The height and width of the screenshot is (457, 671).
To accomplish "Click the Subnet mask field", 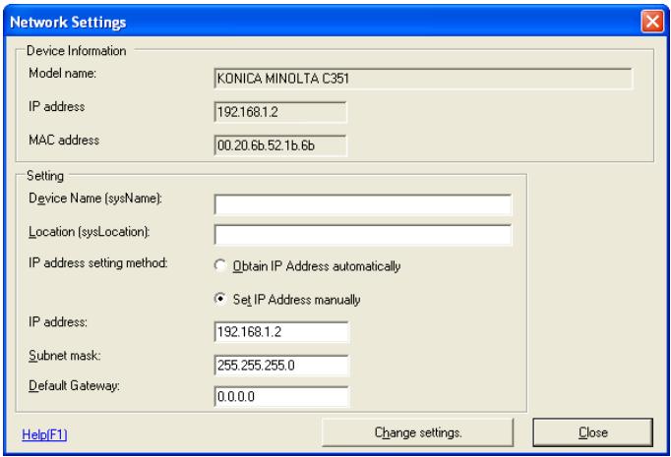I will tap(281, 366).
